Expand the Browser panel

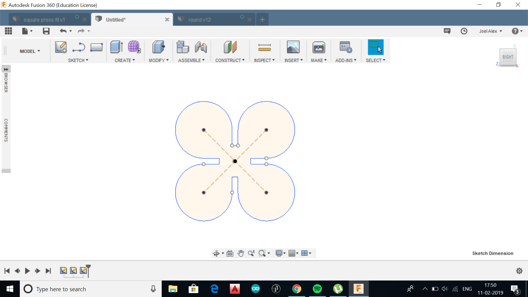6,69
